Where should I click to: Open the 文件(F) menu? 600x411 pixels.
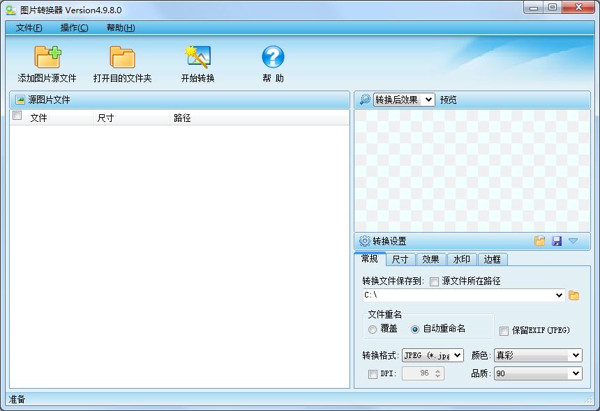click(x=29, y=27)
